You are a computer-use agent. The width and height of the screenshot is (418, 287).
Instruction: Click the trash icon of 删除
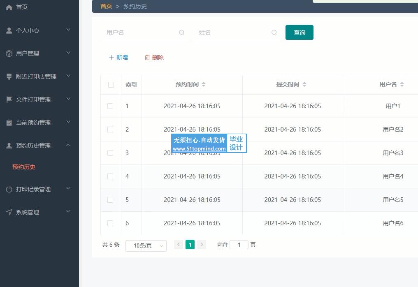tap(147, 58)
